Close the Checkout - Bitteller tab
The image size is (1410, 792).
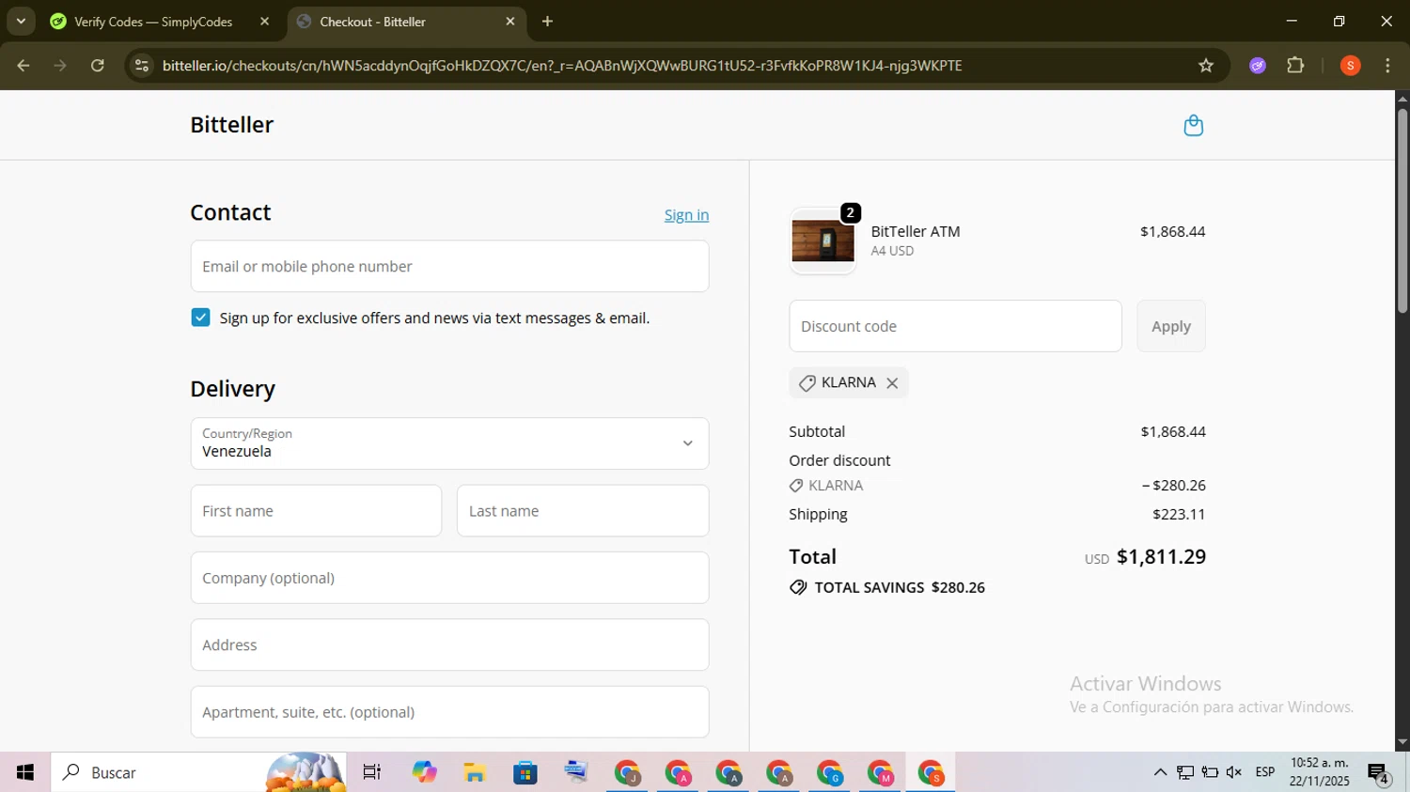(510, 22)
